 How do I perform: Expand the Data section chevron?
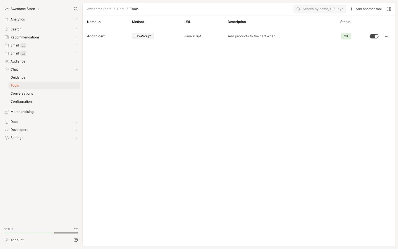[77, 122]
